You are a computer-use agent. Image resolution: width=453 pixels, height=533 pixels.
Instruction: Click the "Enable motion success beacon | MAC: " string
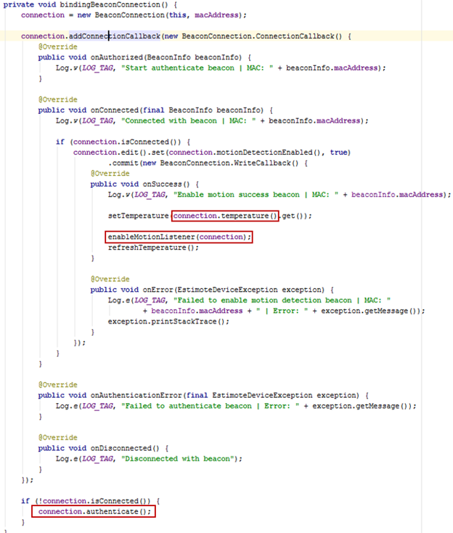click(256, 195)
